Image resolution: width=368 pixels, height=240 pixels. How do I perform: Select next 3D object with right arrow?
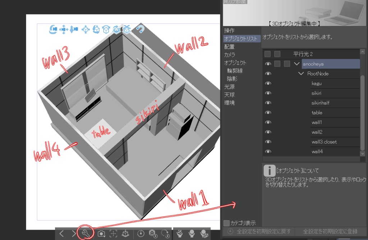(74, 234)
